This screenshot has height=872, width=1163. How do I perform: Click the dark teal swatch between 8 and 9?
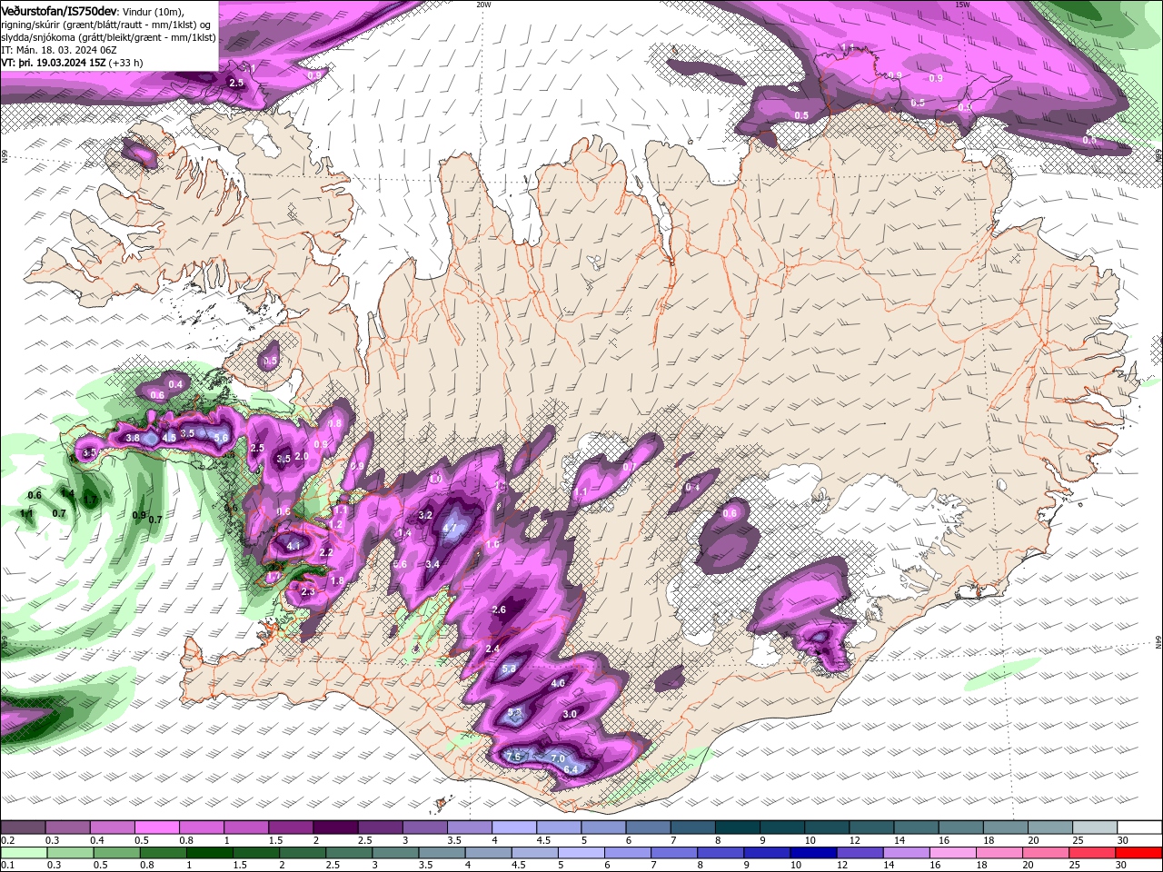click(x=738, y=827)
